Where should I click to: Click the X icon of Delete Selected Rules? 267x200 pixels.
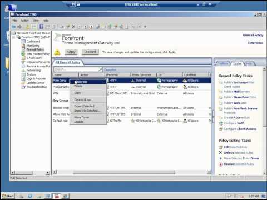220,153
